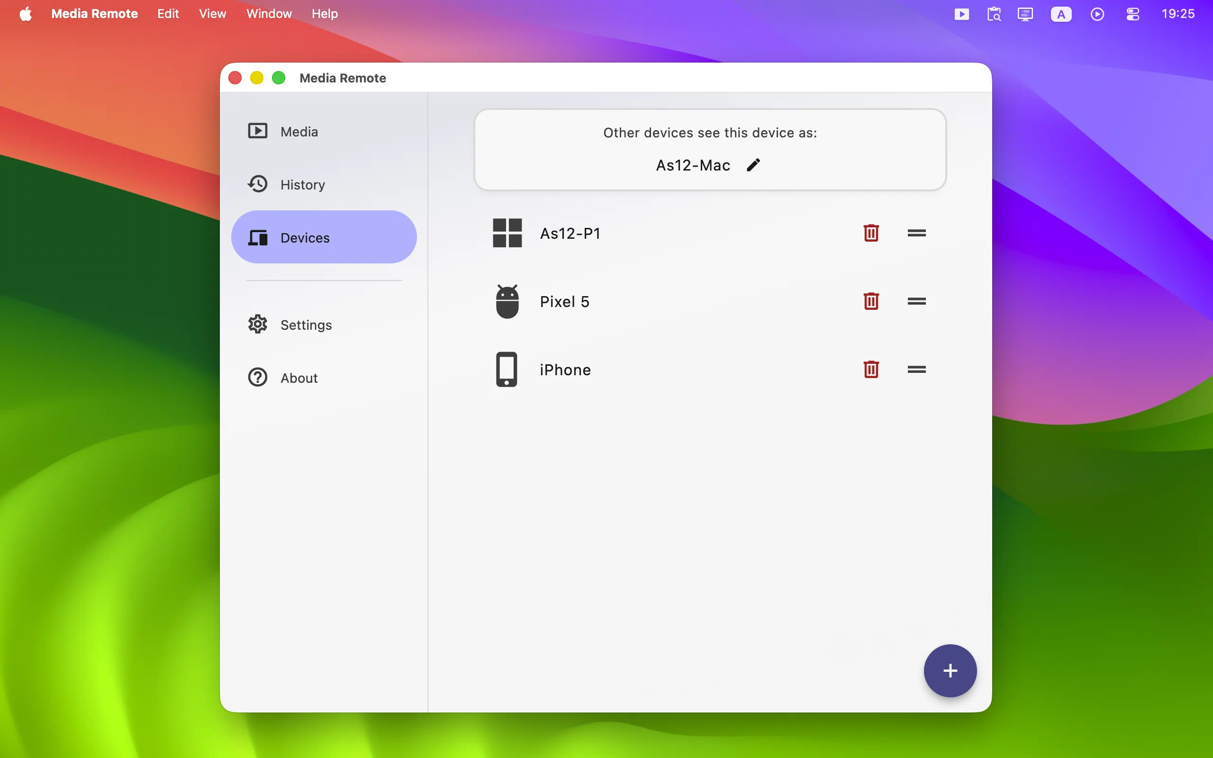1213x758 pixels.
Task: Click 'Other devices see this device as' label
Action: [x=710, y=132]
